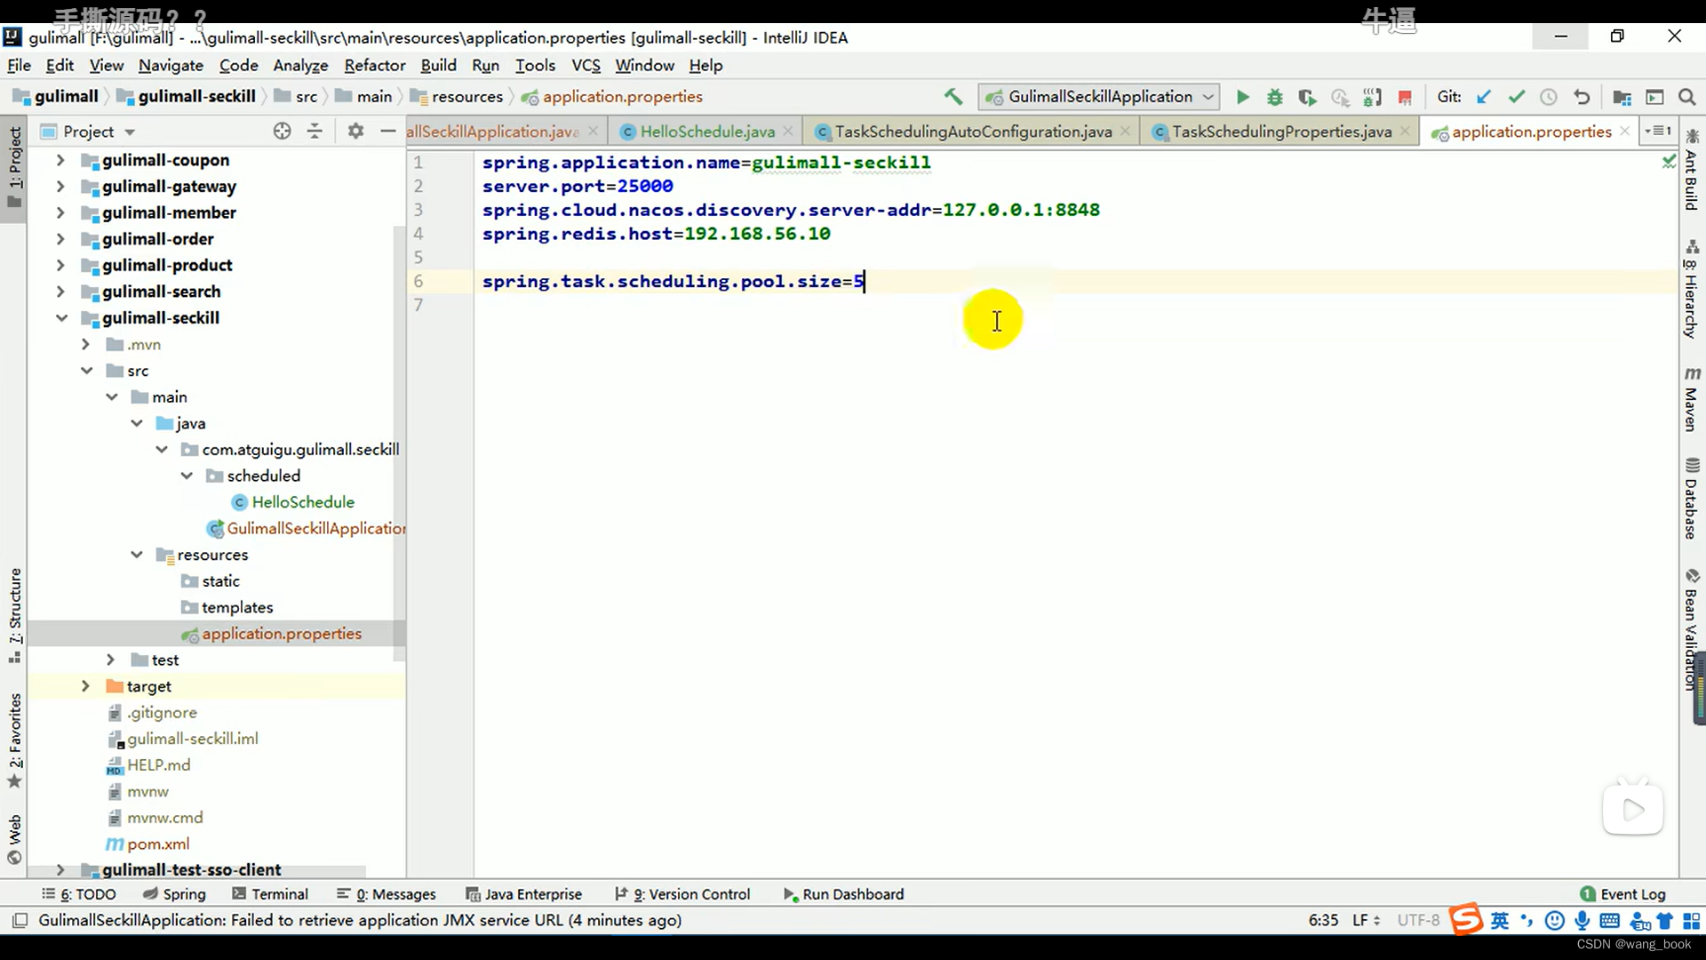Click Project panel vertical scrollbar
The width and height of the screenshot is (1706, 960).
coord(399,444)
